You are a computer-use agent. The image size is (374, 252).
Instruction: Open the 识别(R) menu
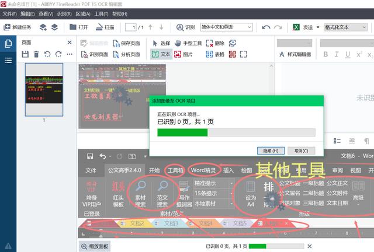click(64, 14)
